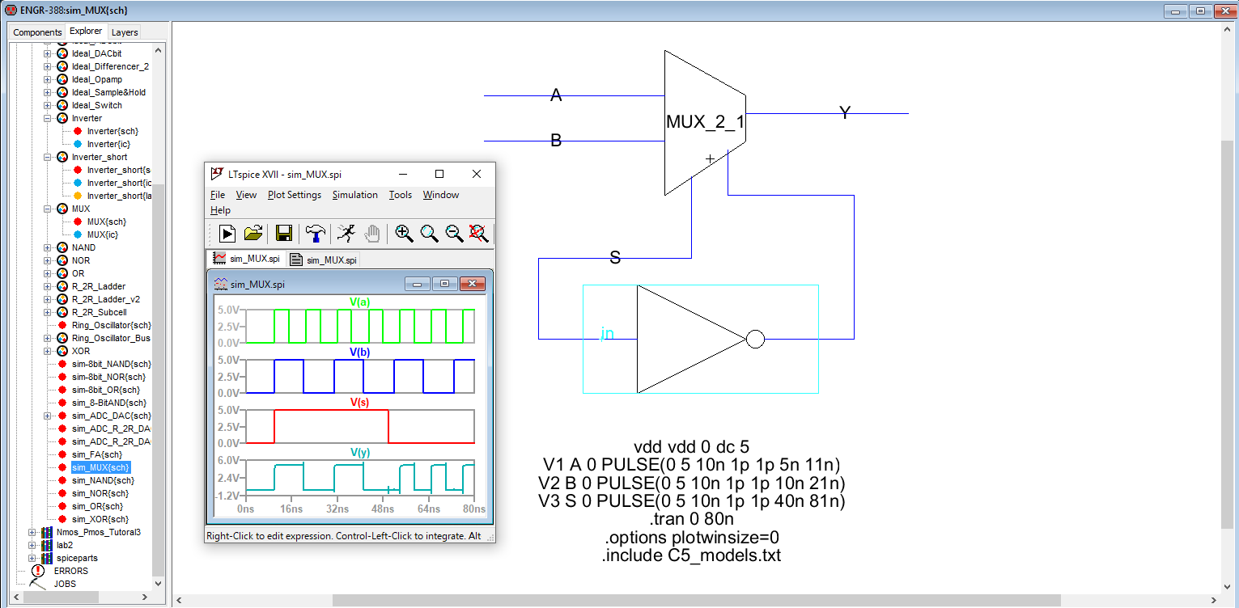1239x608 pixels.
Task: Click the V(a) trace label in plot
Action: tap(359, 302)
